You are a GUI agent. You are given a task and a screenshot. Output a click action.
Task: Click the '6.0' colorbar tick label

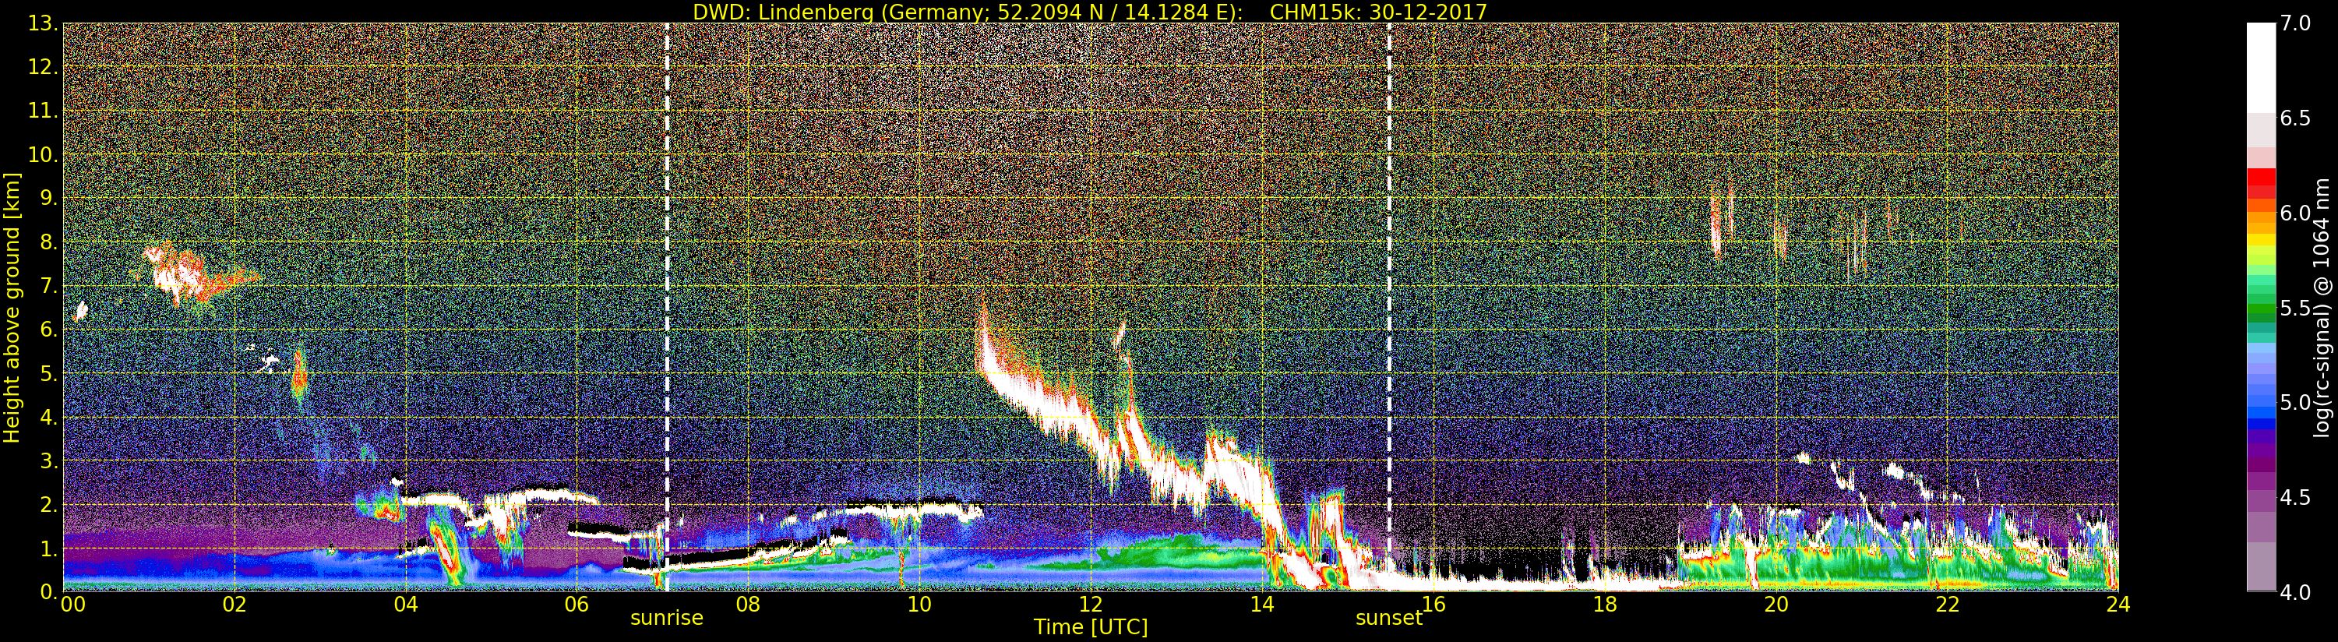click(x=2294, y=213)
